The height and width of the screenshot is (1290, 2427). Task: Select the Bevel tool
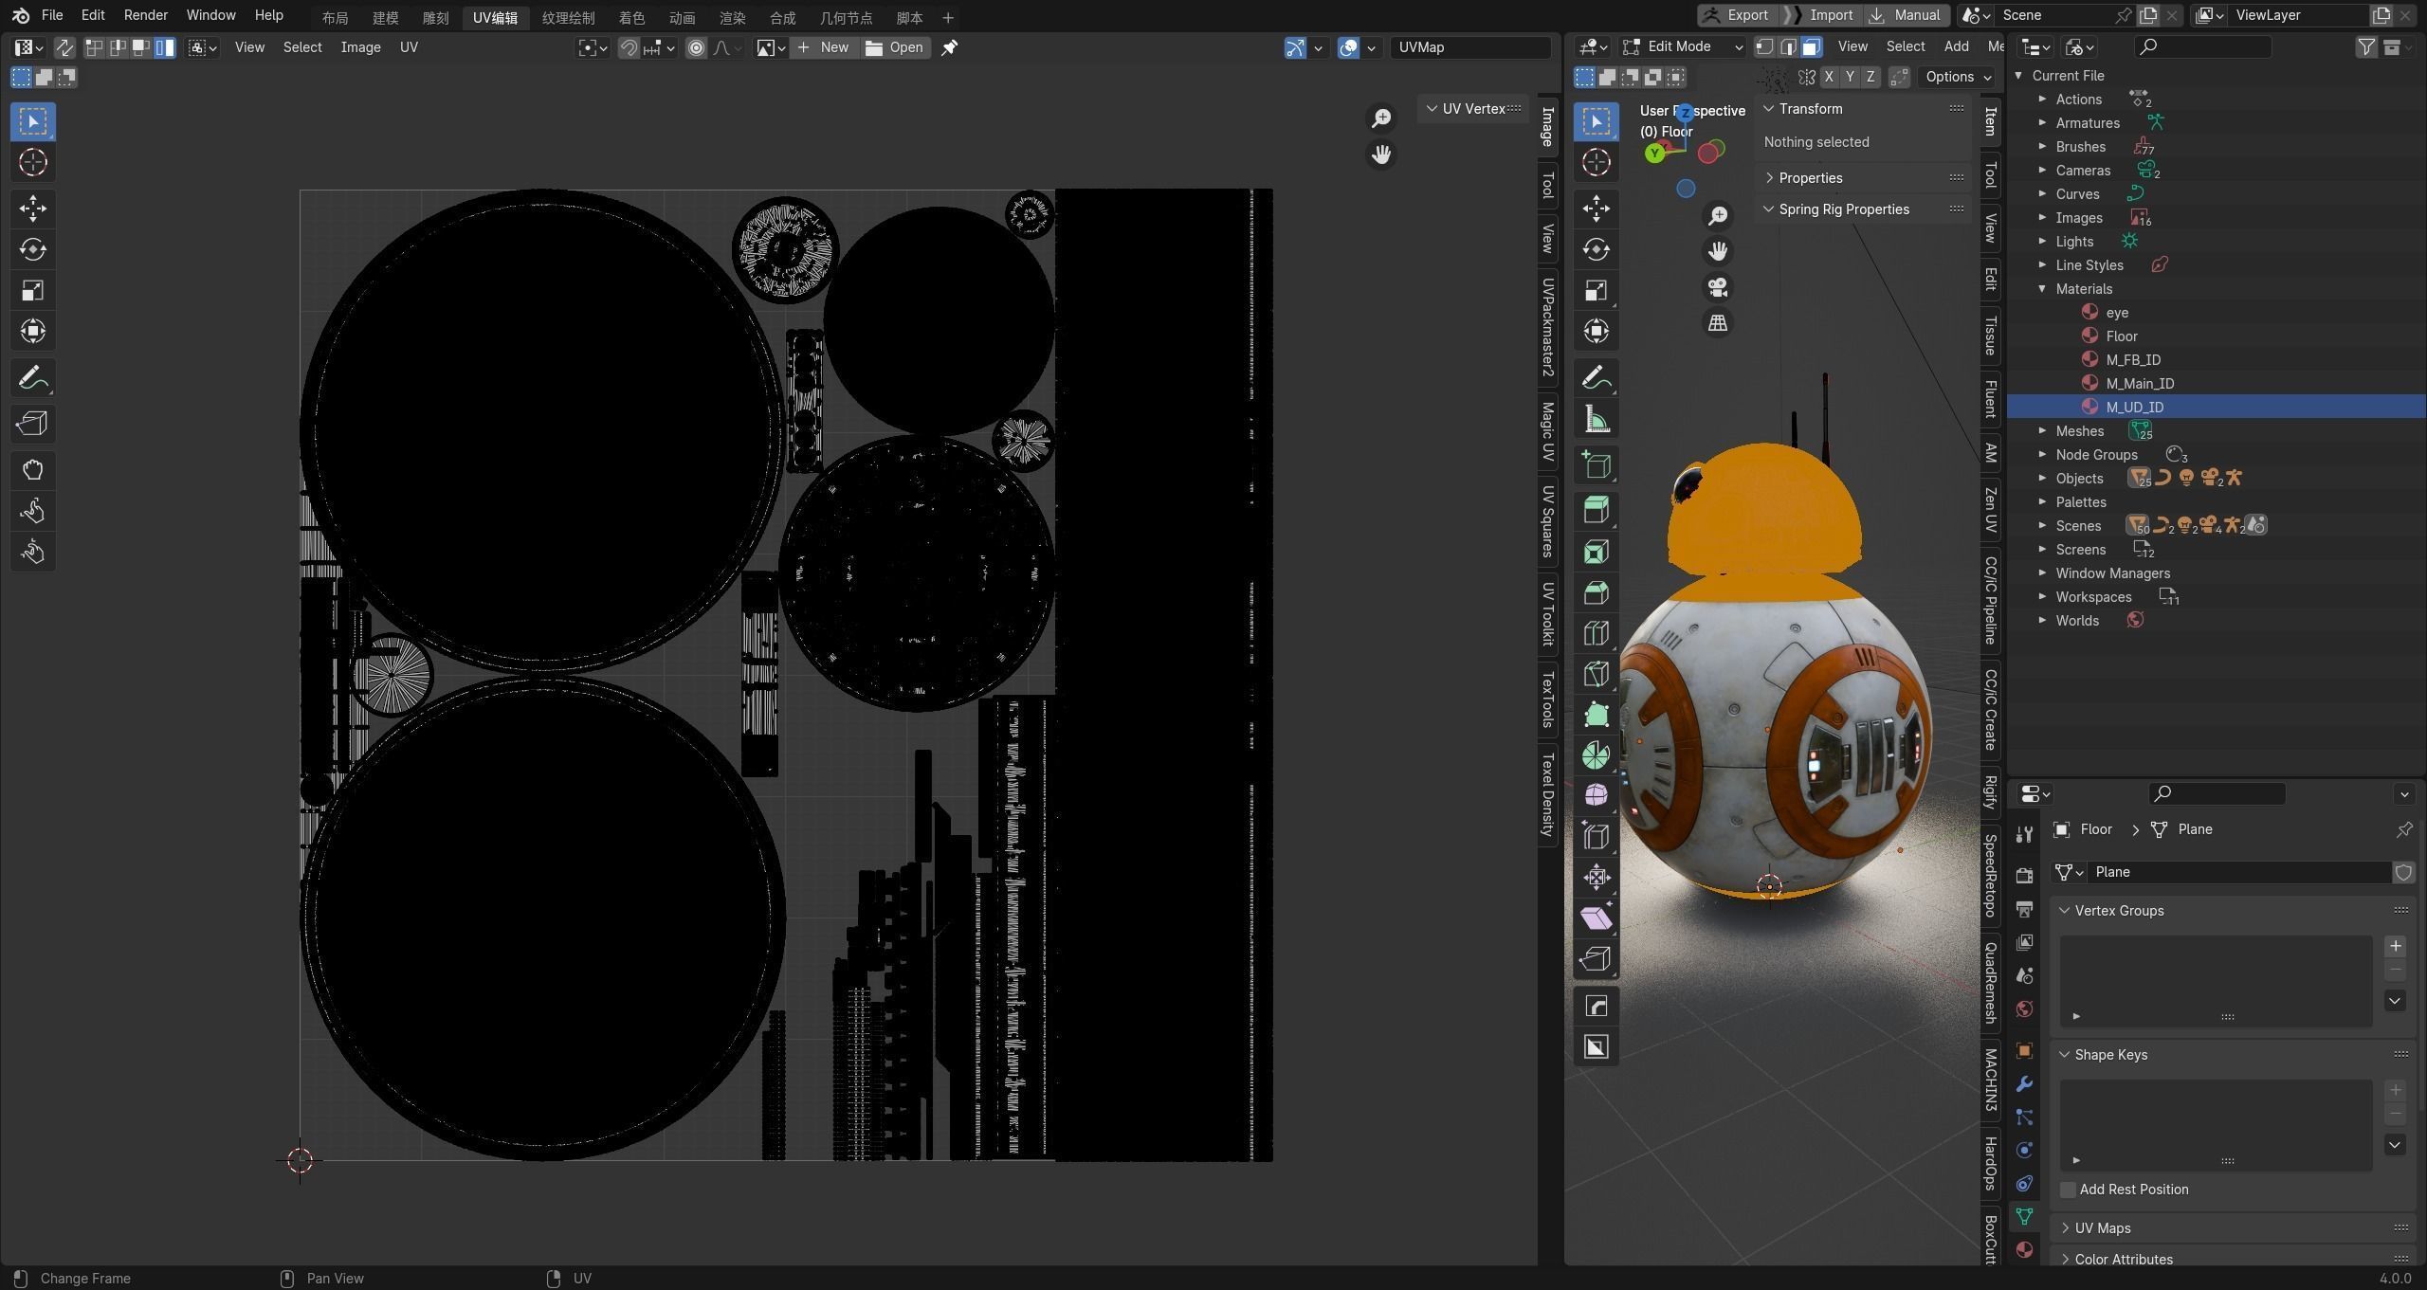click(x=1597, y=592)
